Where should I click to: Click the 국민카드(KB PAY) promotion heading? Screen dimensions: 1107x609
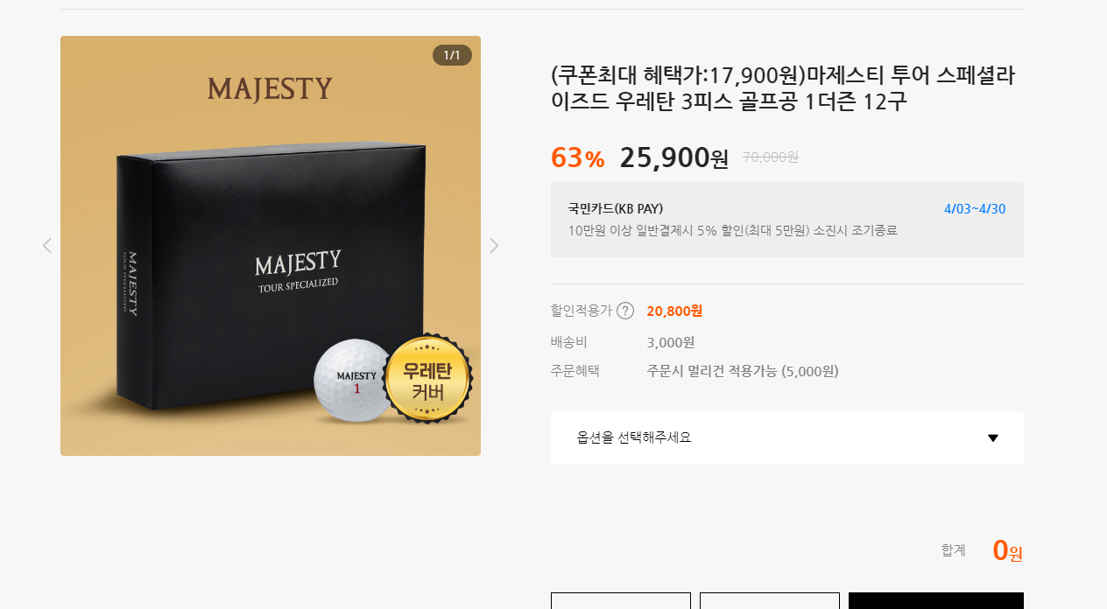click(616, 208)
